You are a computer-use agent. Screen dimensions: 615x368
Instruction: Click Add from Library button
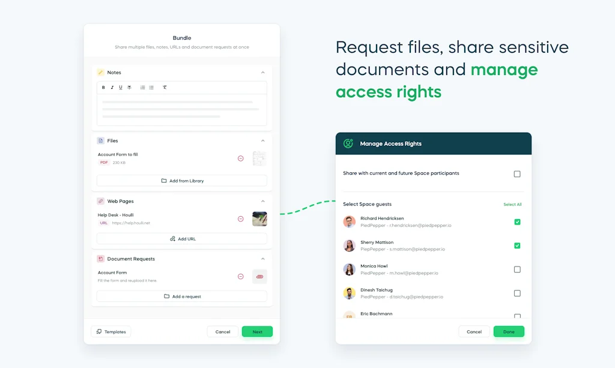(x=181, y=181)
